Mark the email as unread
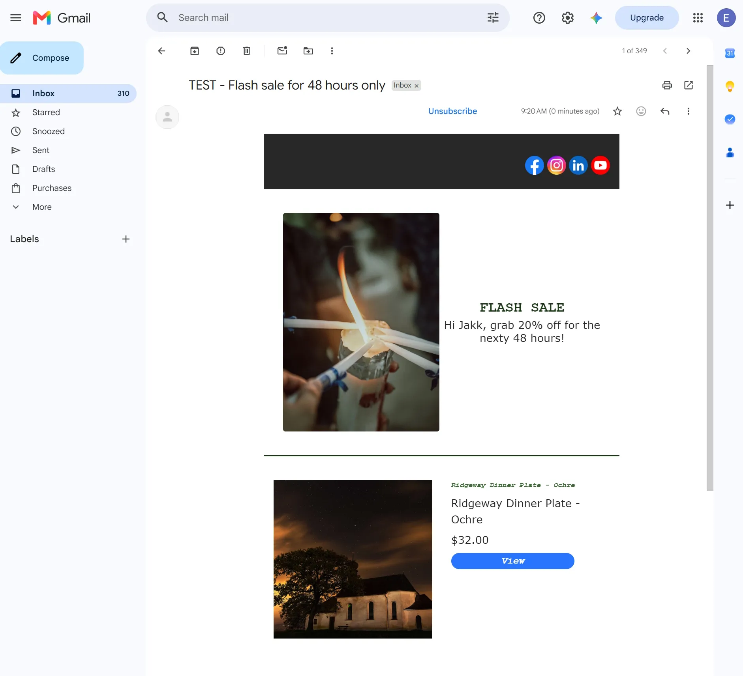Viewport: 743px width, 676px height. [282, 51]
